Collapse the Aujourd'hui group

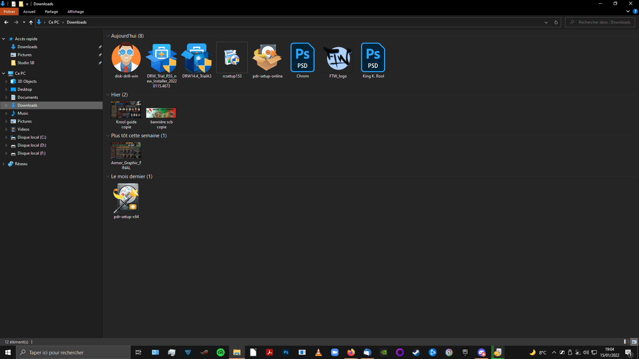pyautogui.click(x=108, y=36)
